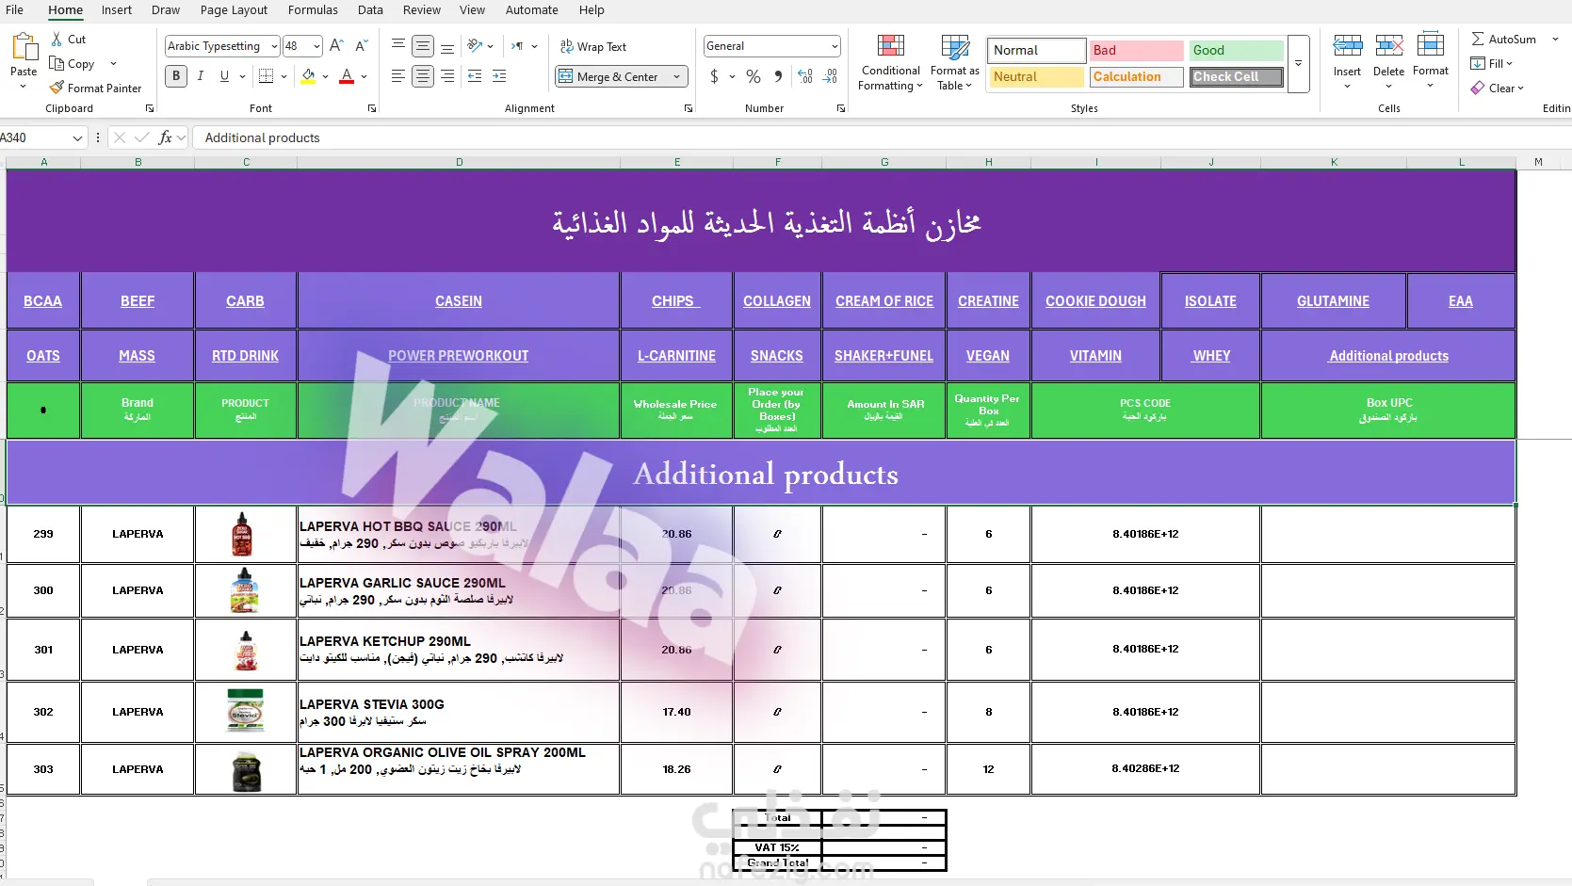Toggle Wrap Text
This screenshot has height=886, width=1572.
point(593,46)
